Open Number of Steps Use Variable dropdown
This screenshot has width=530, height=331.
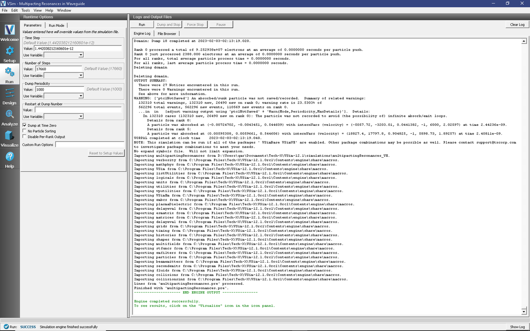point(64,75)
